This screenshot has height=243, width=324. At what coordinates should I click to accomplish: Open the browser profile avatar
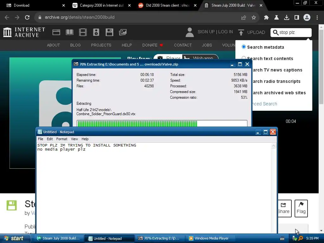tap(307, 18)
